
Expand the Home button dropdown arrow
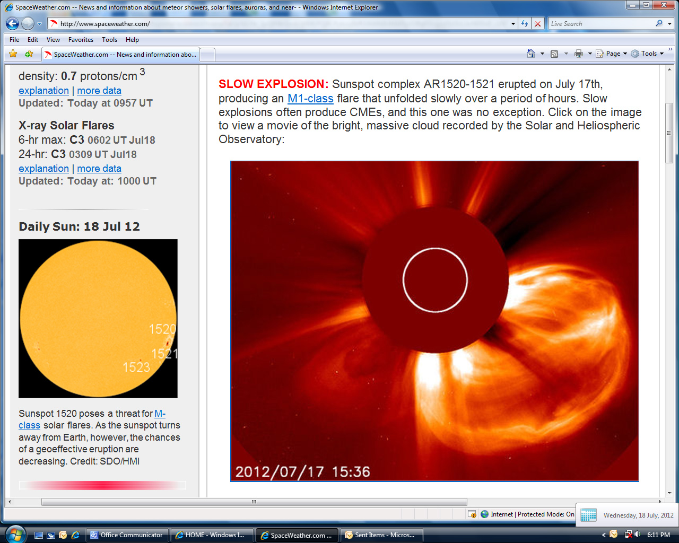pos(542,54)
